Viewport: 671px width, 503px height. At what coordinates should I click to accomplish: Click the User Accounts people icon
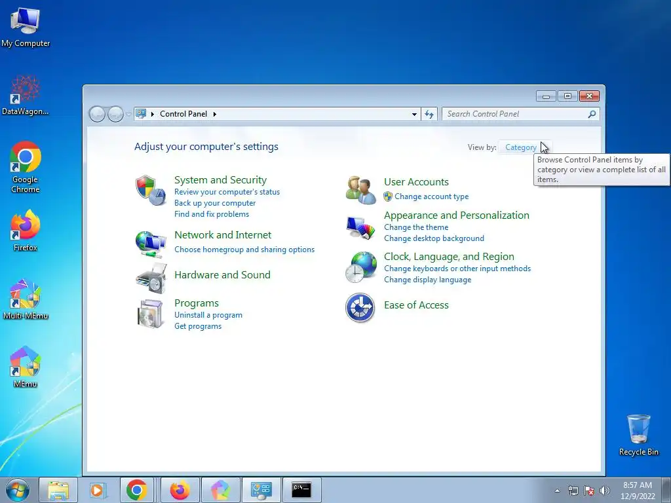click(360, 190)
